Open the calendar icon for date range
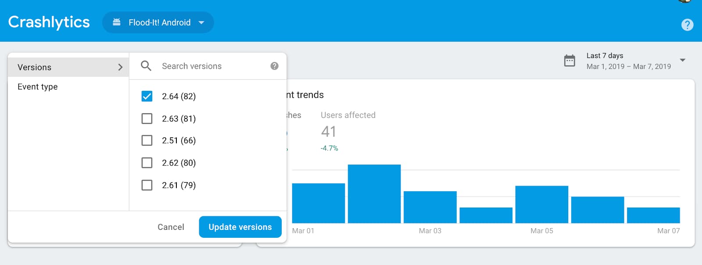Image resolution: width=702 pixels, height=265 pixels. pyautogui.click(x=569, y=61)
